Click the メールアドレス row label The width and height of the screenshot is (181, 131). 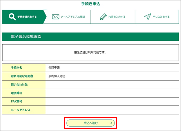21,110
